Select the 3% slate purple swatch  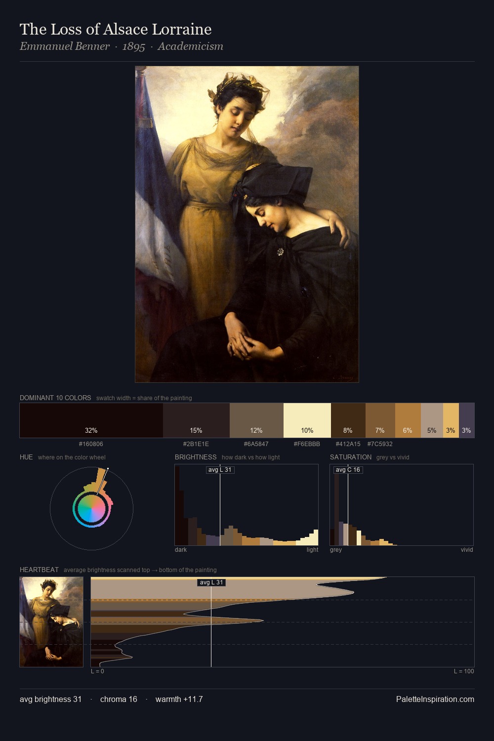coord(467,420)
